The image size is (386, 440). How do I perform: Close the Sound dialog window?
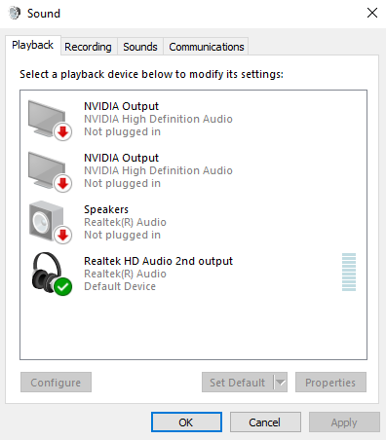[x=372, y=13]
